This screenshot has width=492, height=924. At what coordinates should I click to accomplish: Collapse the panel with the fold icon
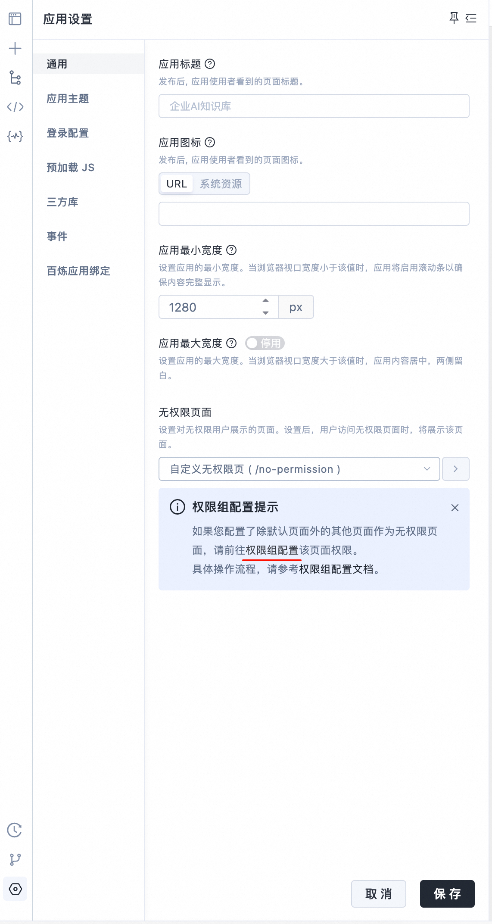[x=471, y=18]
